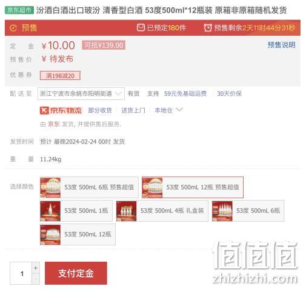This screenshot has height=289, width=303.
Task: Click the alarm clock icon beside 预售剩余
Action: tap(208, 28)
